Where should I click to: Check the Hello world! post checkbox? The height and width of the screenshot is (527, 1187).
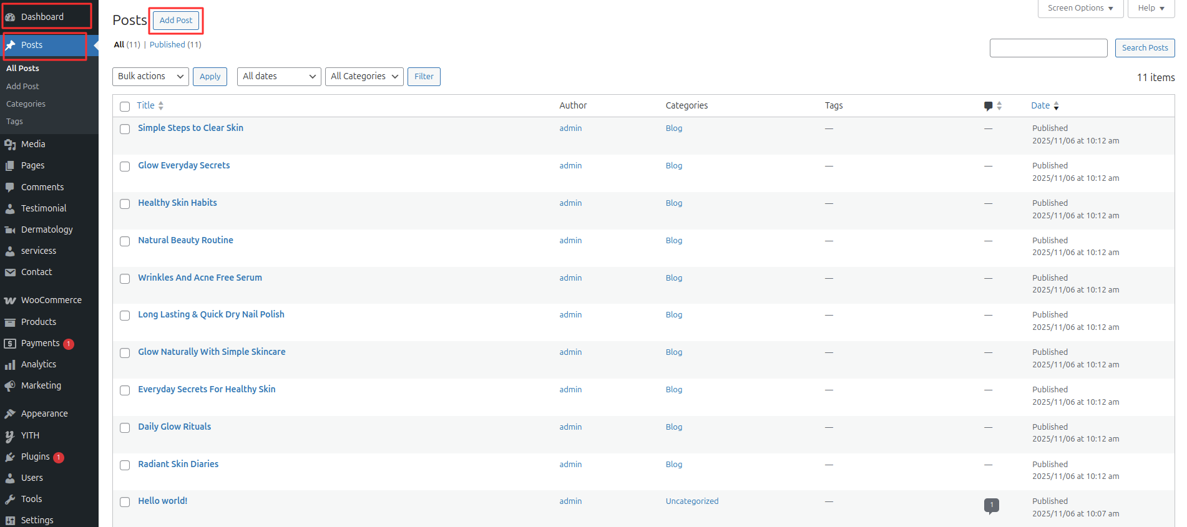click(125, 502)
